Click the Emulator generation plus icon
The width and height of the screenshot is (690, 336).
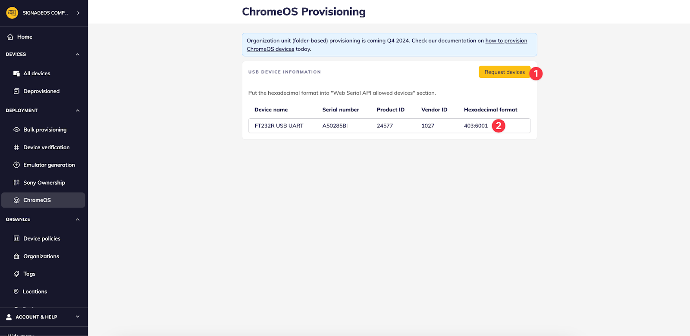point(16,165)
